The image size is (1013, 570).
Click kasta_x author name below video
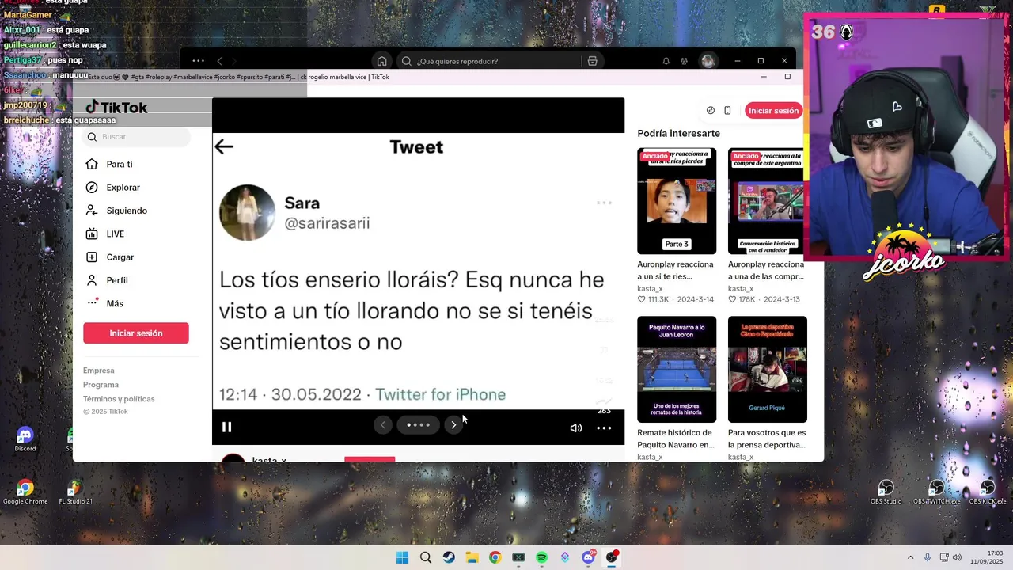pyautogui.click(x=269, y=459)
